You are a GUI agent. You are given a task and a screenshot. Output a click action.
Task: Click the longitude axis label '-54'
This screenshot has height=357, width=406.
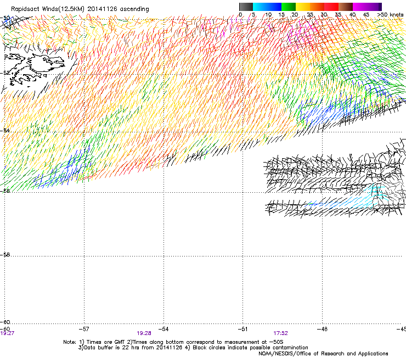click(163, 329)
